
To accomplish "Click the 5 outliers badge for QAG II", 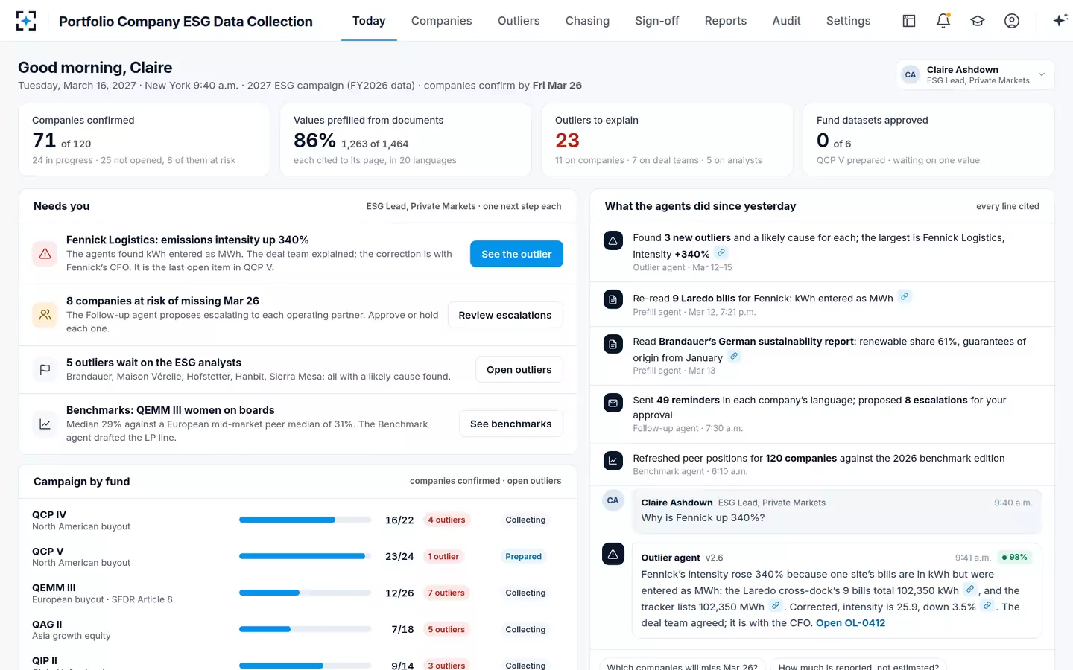I will [446, 629].
